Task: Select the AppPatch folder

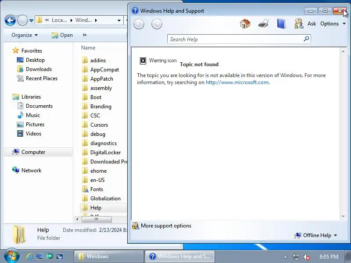Action: click(x=97, y=79)
